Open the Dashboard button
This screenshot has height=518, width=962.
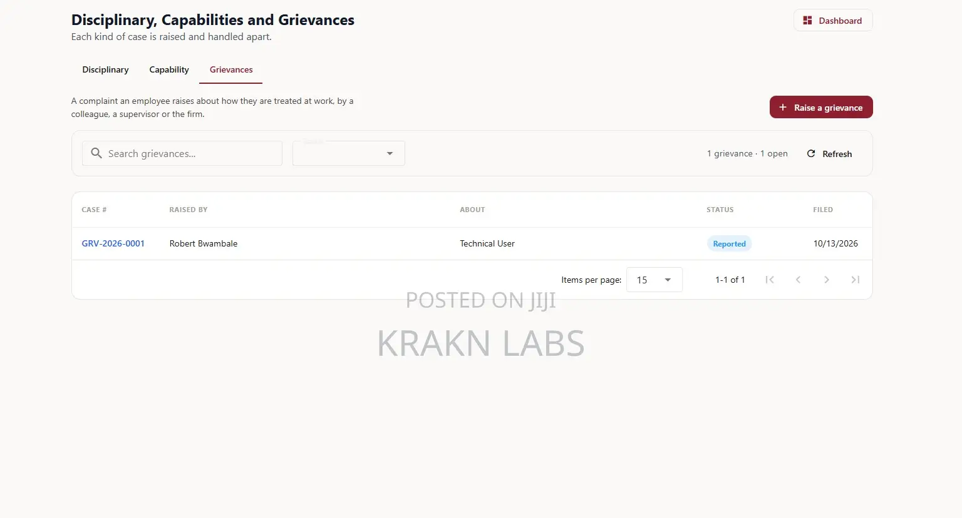(833, 21)
